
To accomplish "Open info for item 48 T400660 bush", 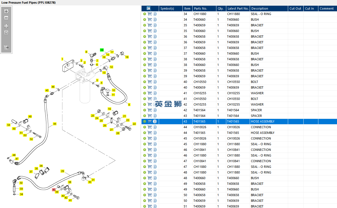I will [155, 178].
